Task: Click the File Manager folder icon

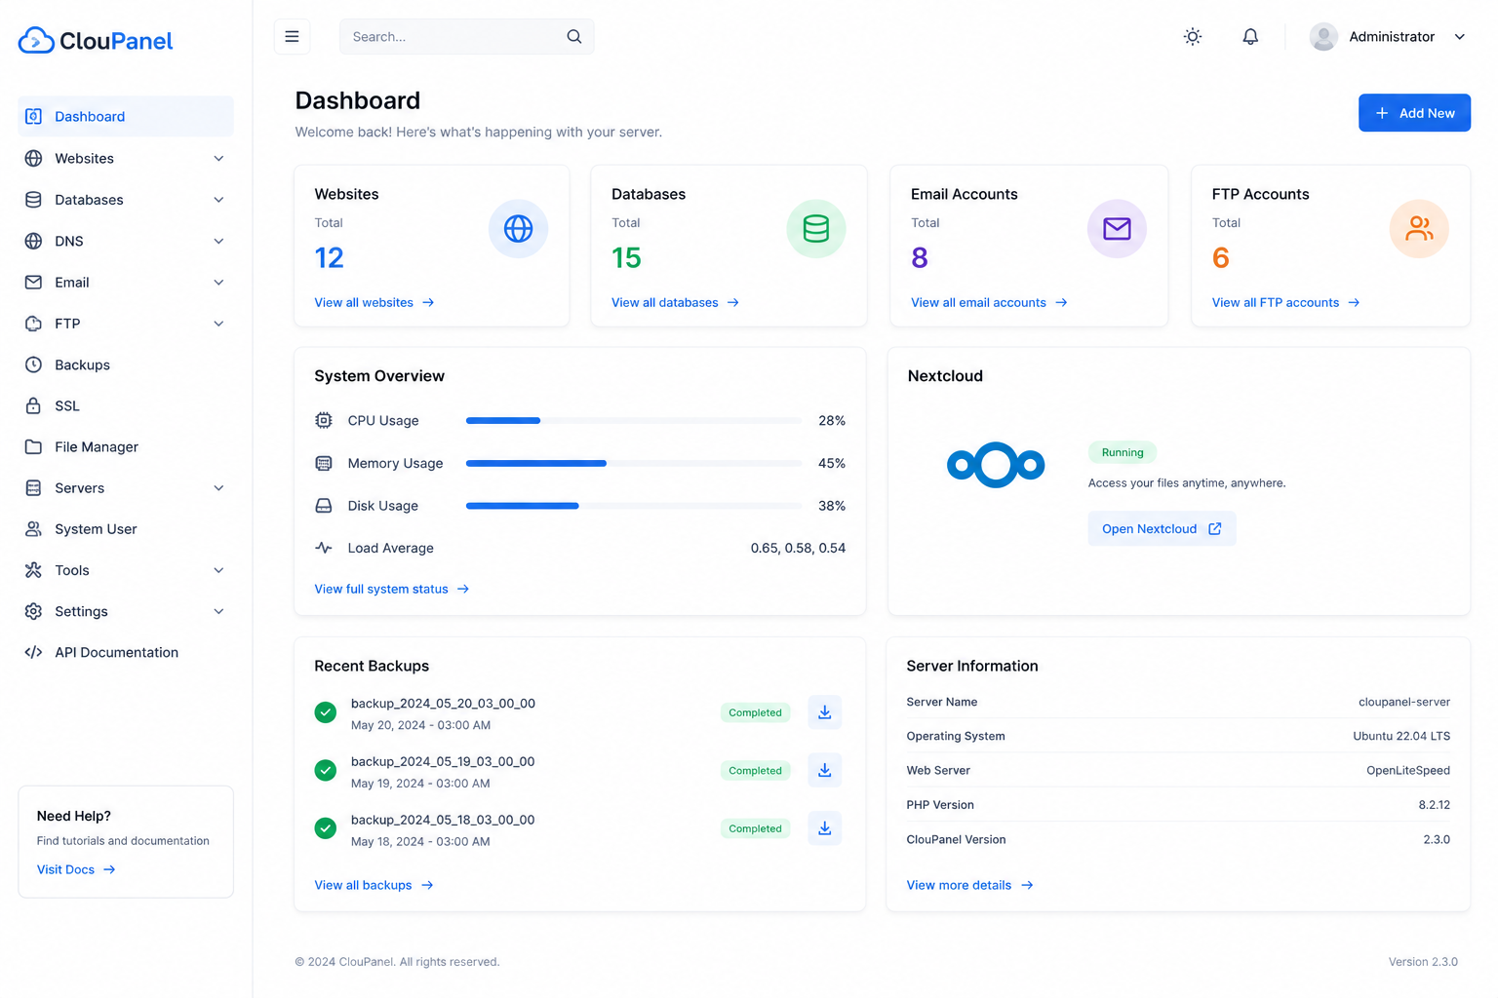Action: tap(33, 446)
